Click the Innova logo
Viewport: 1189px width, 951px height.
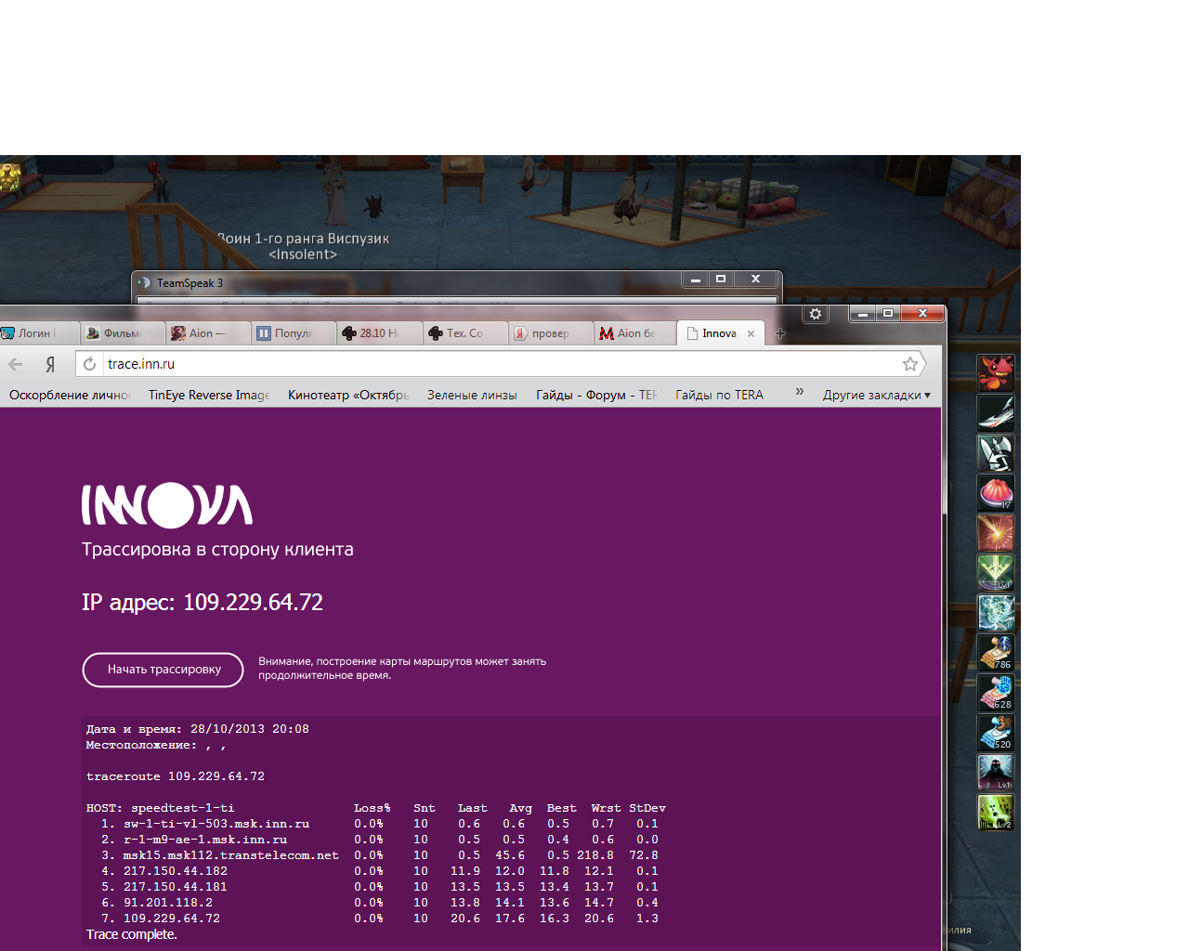(x=167, y=505)
